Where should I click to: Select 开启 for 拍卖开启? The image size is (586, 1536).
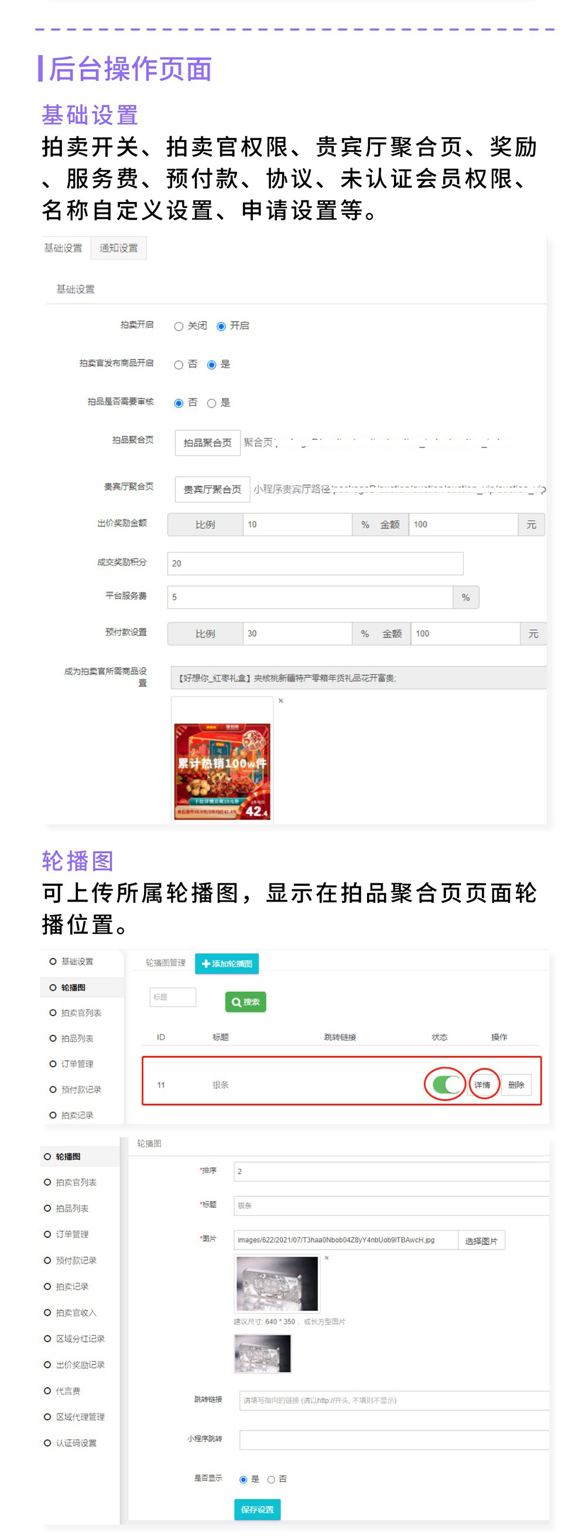[x=221, y=326]
